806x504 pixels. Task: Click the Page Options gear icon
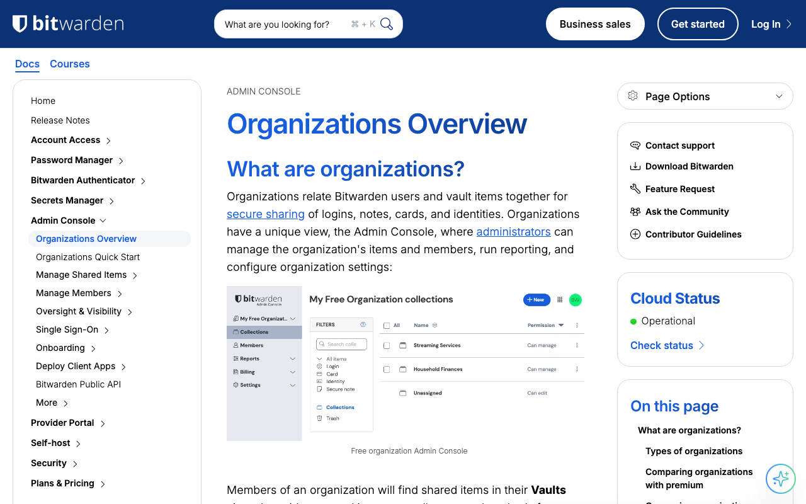633,96
